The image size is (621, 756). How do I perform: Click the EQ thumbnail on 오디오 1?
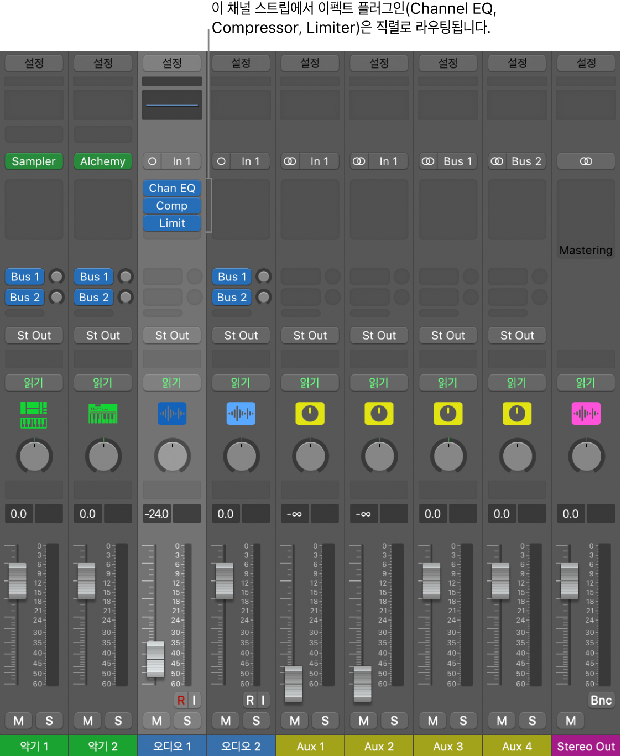tap(172, 105)
